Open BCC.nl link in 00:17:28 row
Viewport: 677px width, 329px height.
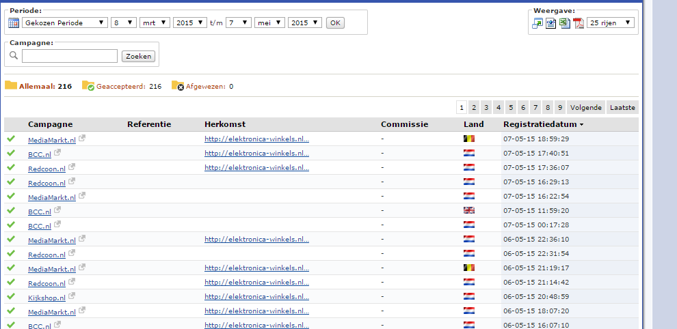pyautogui.click(x=40, y=226)
